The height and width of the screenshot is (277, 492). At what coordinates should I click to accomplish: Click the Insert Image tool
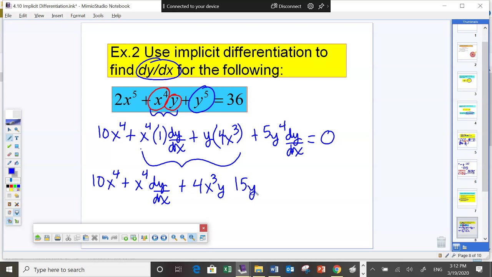click(x=17, y=155)
